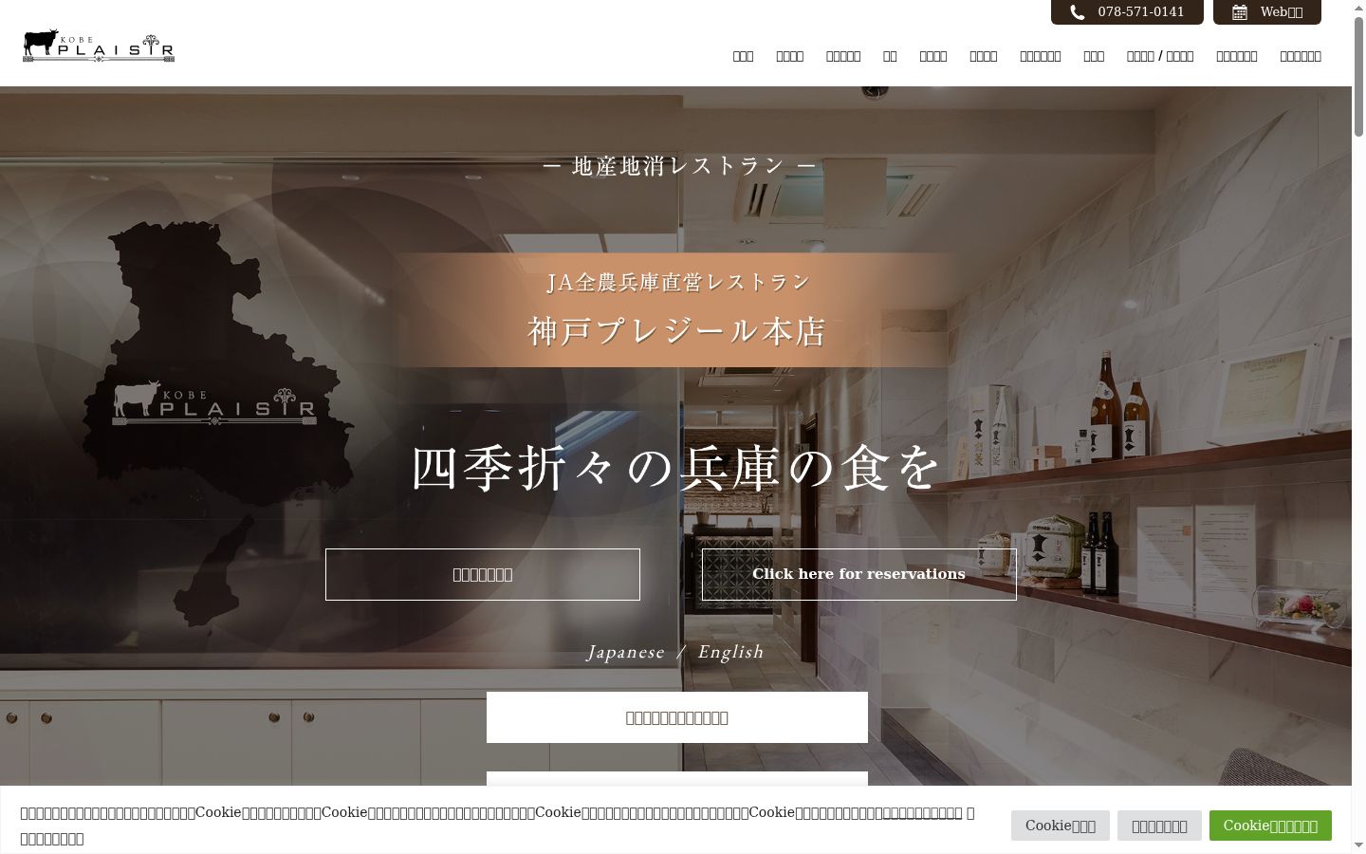1366x854 pixels.
Task: Open the Web reservation button label
Action: (x=1282, y=12)
